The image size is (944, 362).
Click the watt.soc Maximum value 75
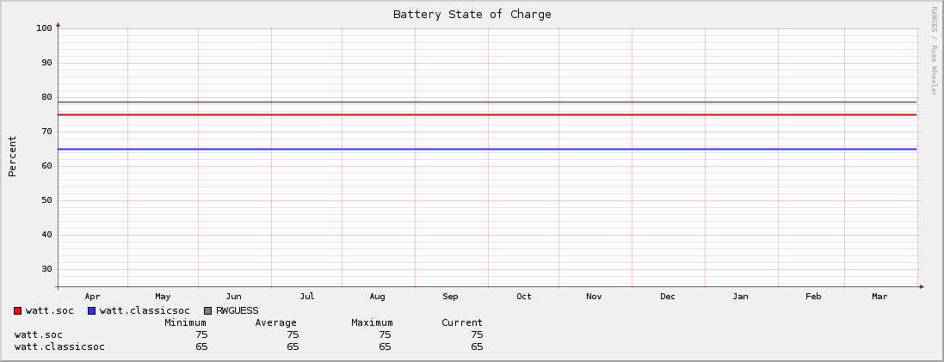[x=385, y=335]
